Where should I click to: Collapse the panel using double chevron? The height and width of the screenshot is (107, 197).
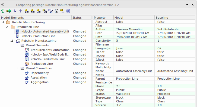tap(2, 5)
